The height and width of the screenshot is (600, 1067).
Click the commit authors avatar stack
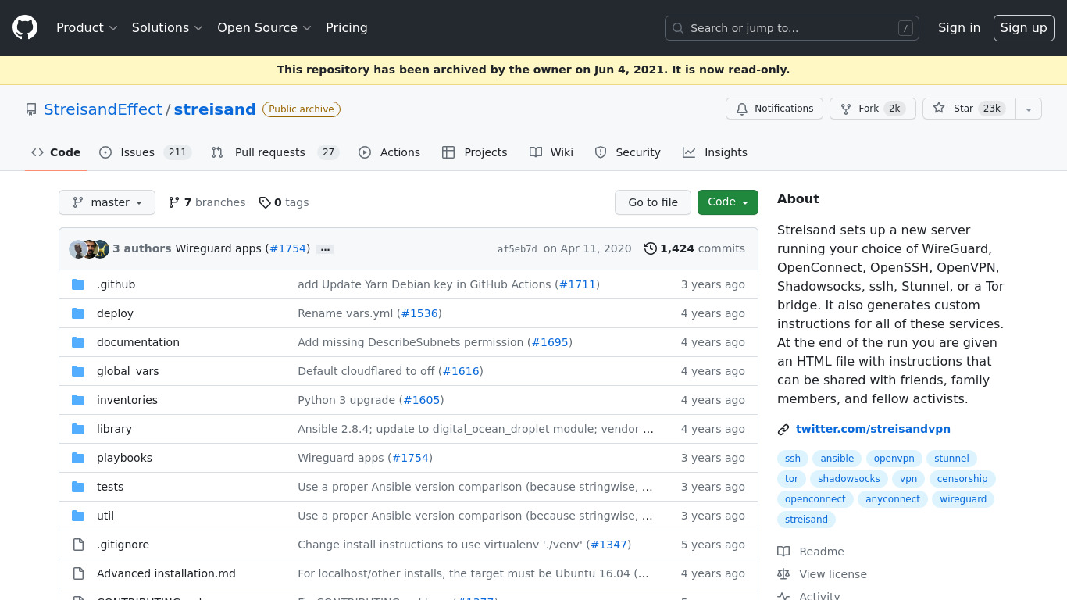coord(89,249)
